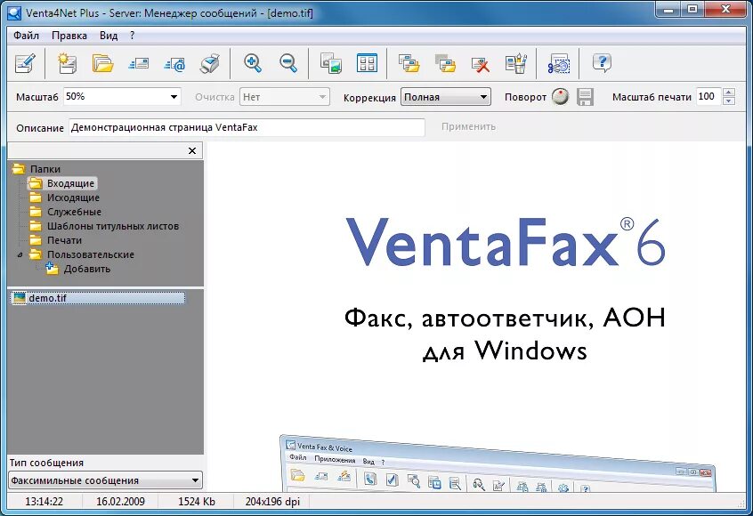Click the grayed move to folder icon

pyautogui.click(x=445, y=63)
